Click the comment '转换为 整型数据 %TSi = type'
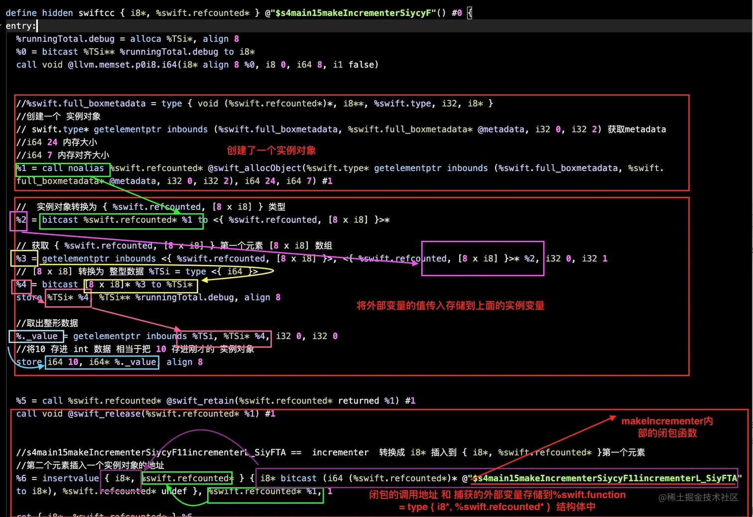This screenshot has width=753, height=517. (x=137, y=271)
